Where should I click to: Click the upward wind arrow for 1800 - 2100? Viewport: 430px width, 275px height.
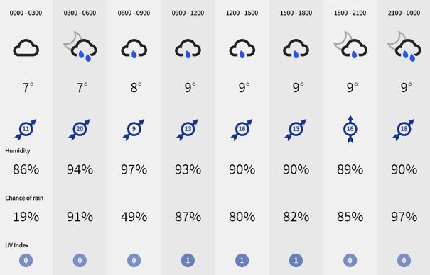tap(350, 129)
